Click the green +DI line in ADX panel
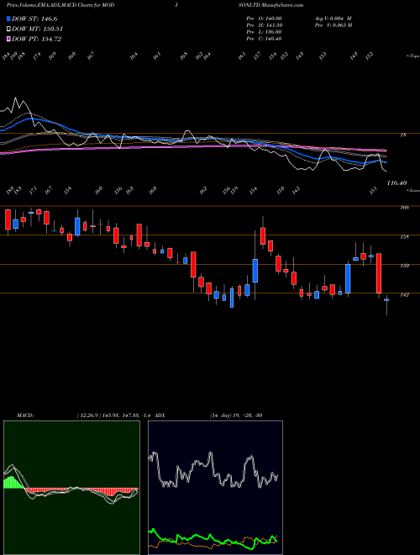 tap(213, 539)
